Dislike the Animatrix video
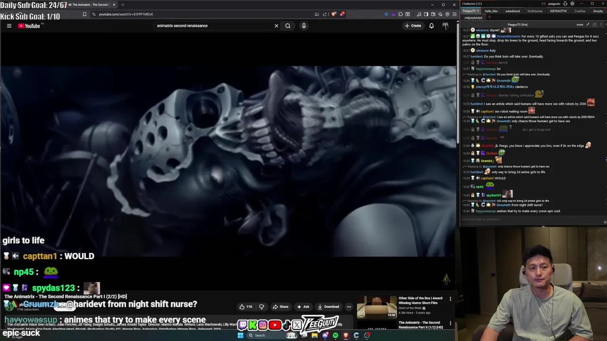The height and width of the screenshot is (341, 607). tap(261, 306)
